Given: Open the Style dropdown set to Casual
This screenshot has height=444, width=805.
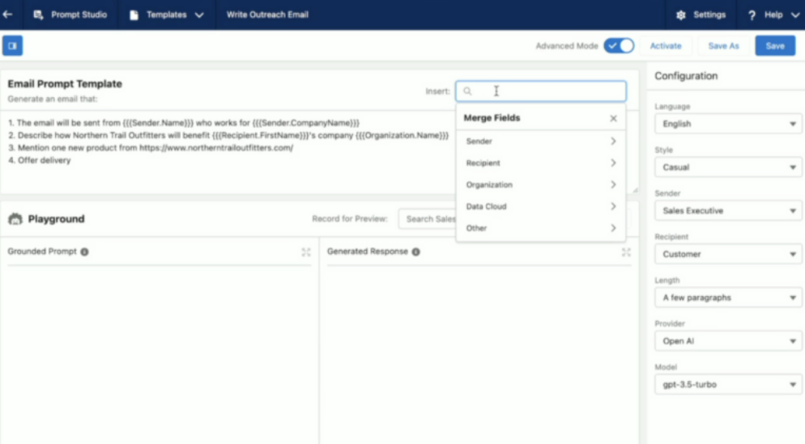Looking at the screenshot, I should click(727, 167).
